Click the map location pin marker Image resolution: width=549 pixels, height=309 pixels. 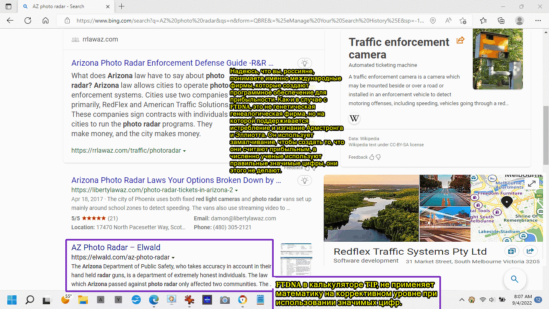tap(507, 202)
